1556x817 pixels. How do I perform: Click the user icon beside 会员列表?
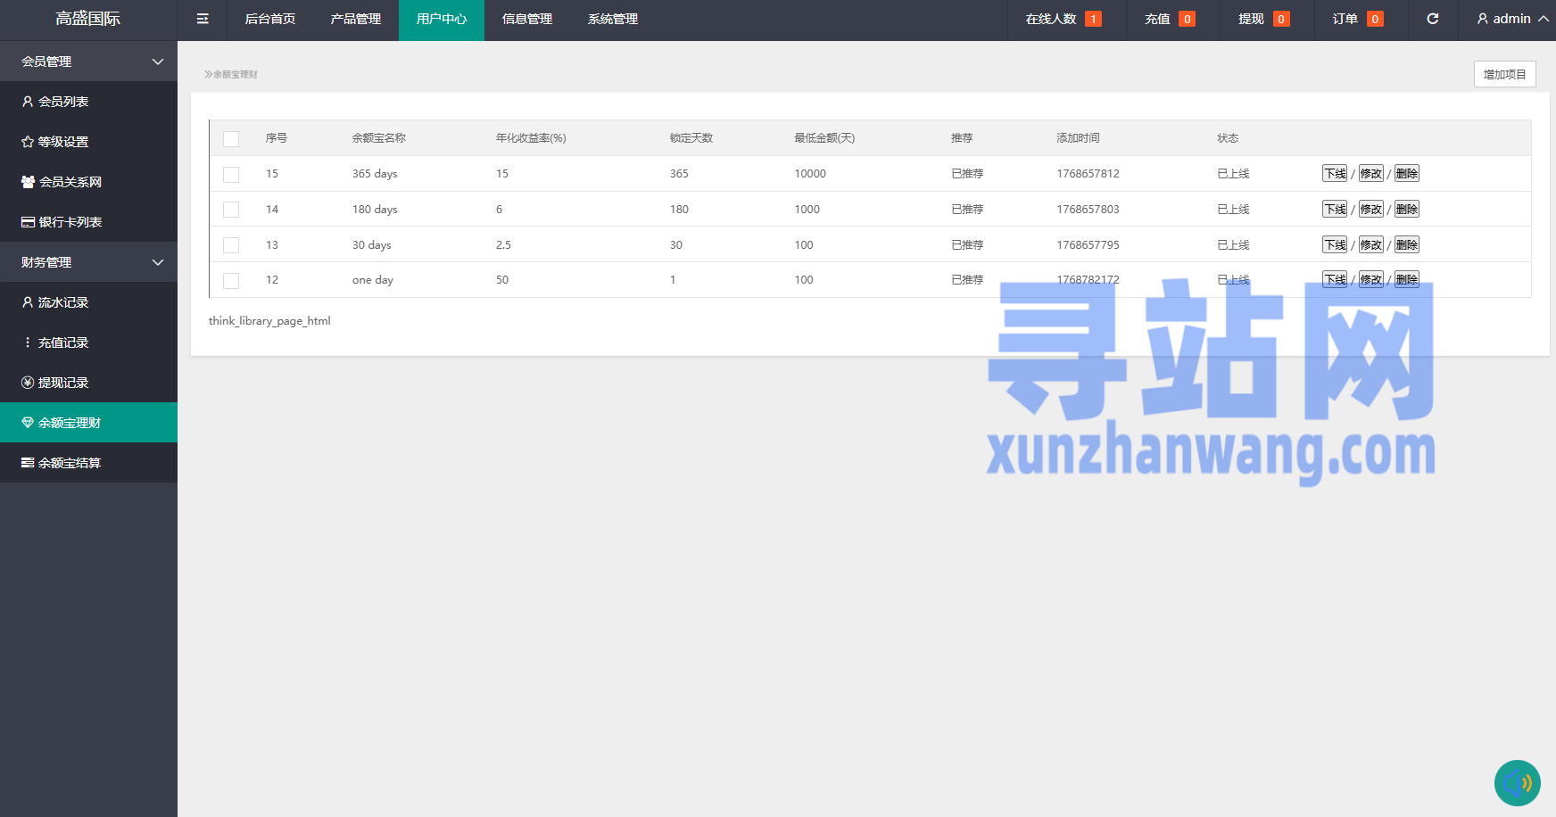[28, 102]
